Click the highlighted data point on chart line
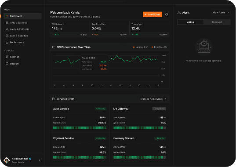236x167 pixels. 111,59
